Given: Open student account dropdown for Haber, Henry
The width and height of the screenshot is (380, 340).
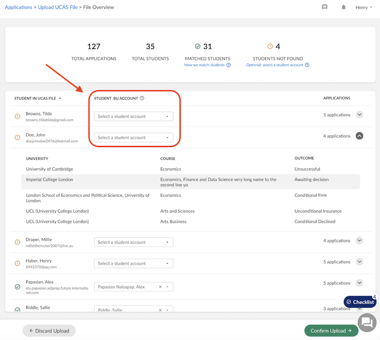Looking at the screenshot, I should pos(133,263).
